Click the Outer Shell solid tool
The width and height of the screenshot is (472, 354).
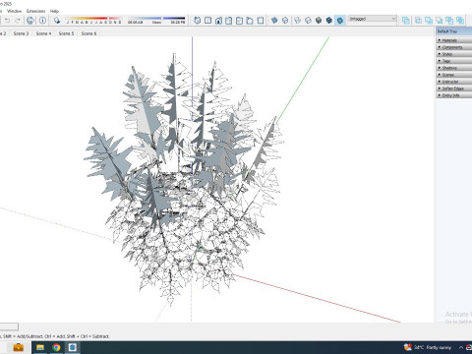[x=406, y=21]
